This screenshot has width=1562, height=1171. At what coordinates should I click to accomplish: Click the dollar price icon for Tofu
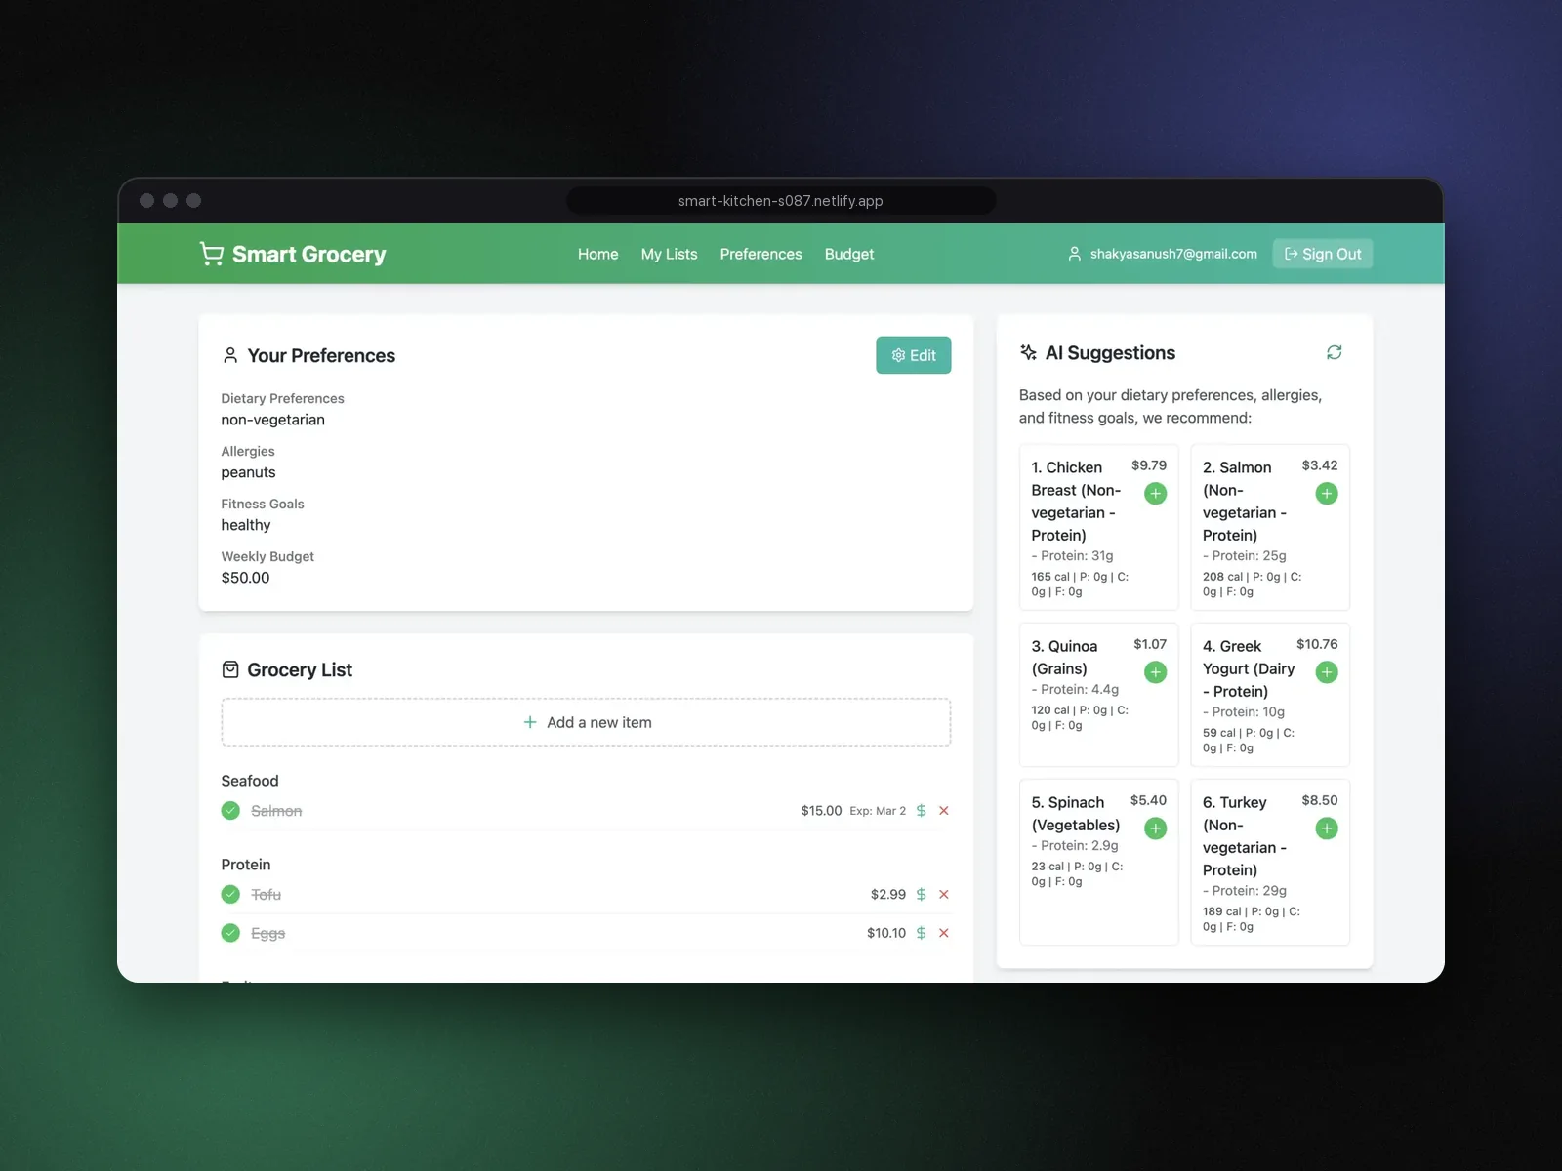pyautogui.click(x=921, y=895)
